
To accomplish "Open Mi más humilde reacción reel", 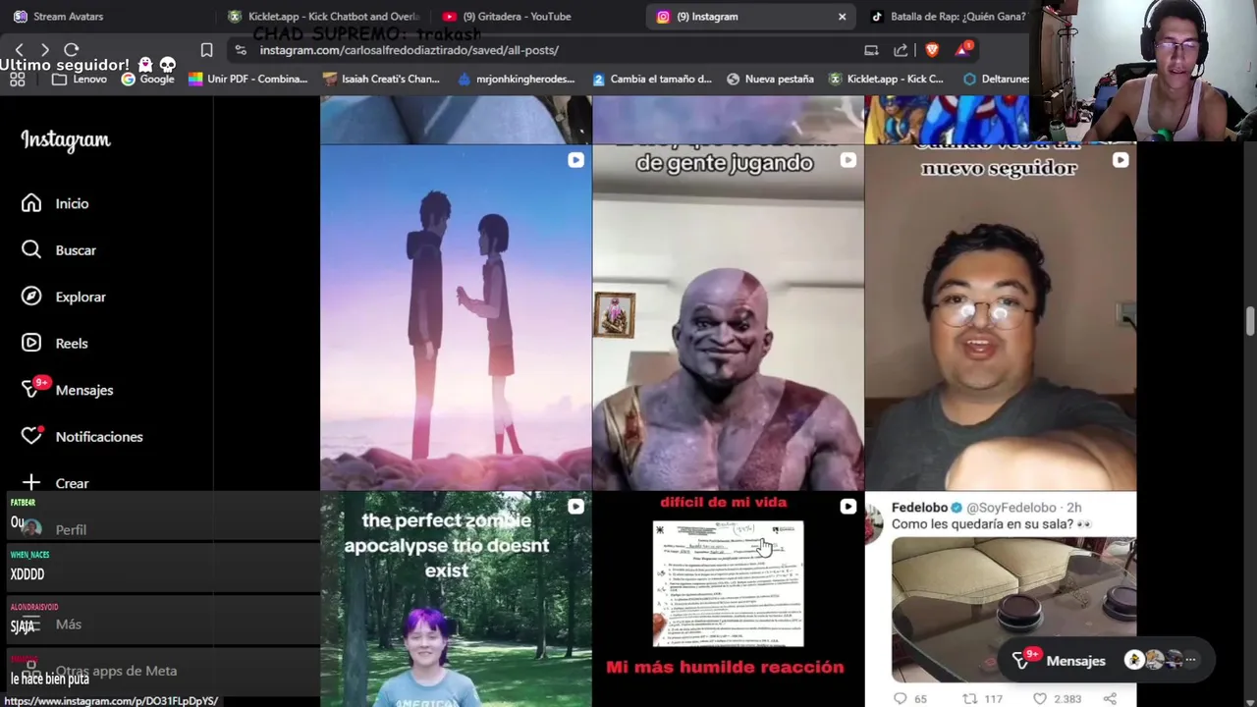I will (728, 599).
